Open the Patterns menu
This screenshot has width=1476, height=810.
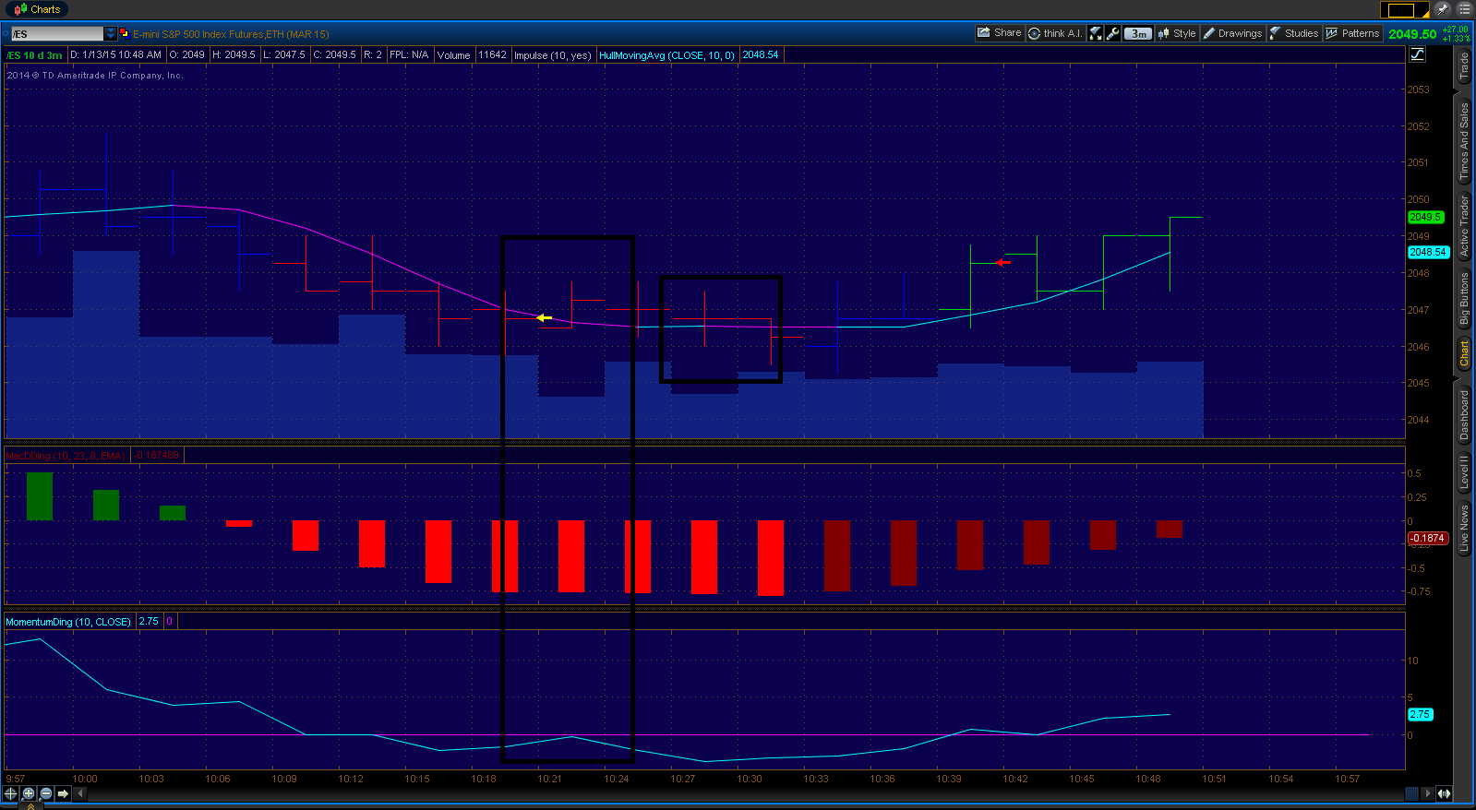pos(1352,33)
